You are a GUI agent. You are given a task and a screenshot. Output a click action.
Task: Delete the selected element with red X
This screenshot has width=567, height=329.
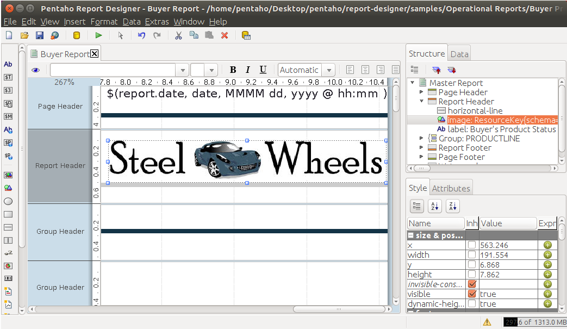click(x=225, y=35)
